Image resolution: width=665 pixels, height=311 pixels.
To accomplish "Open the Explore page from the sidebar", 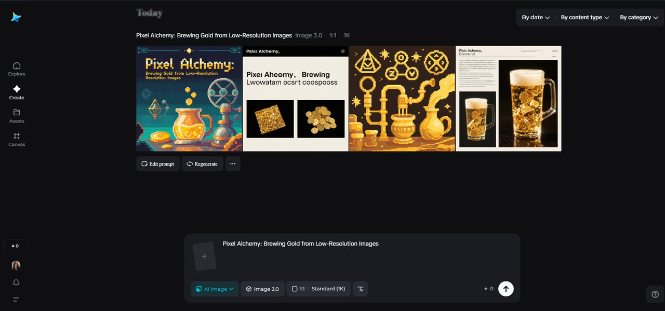I will point(17,69).
